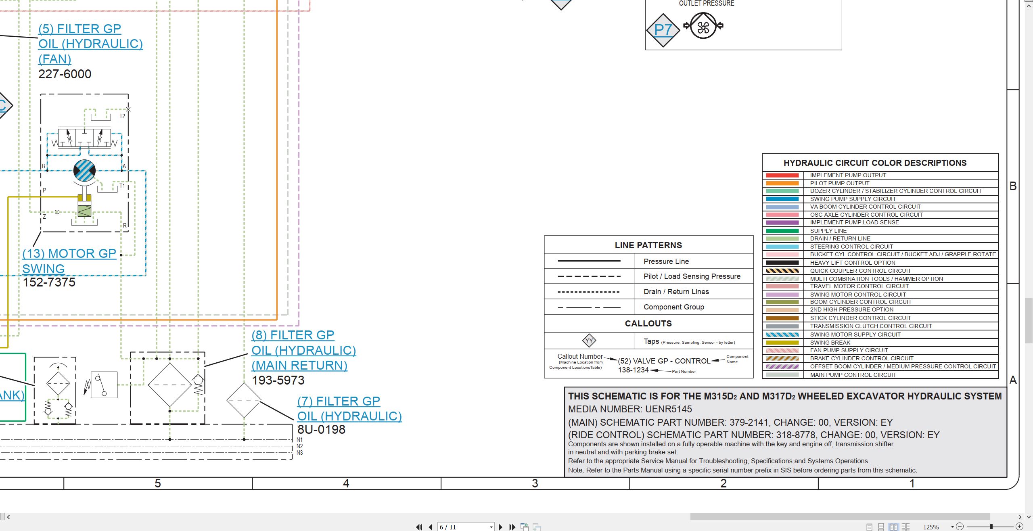Click the "STEERING CONTROL CIRCUIT" legend text

851,247
